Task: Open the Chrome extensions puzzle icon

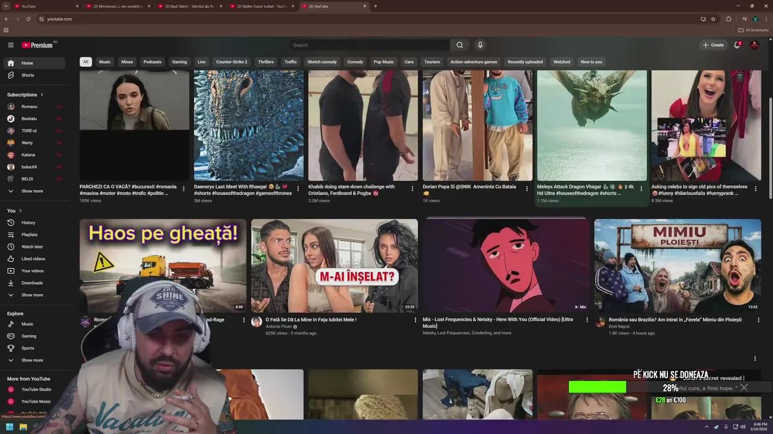Action: click(x=728, y=19)
